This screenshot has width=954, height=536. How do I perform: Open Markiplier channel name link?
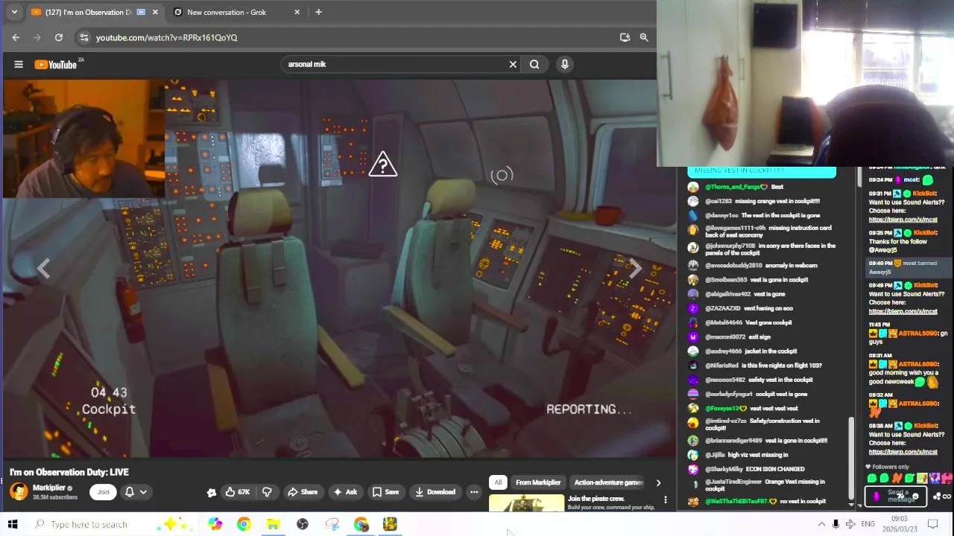tap(49, 488)
